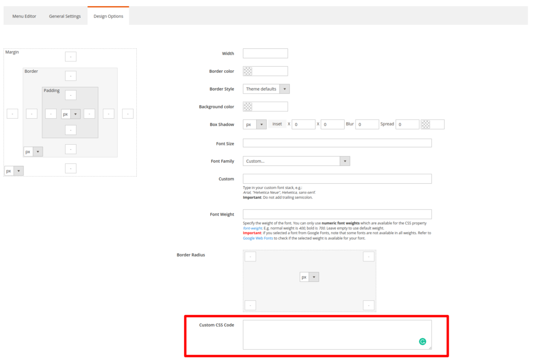Open the Font Family dropdown
Screen dimensions: 533x359
pos(296,161)
